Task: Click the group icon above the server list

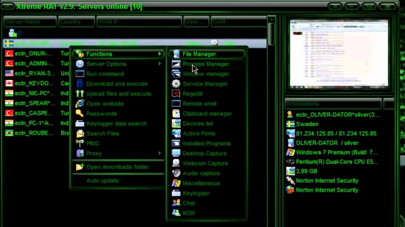Action: point(13,33)
